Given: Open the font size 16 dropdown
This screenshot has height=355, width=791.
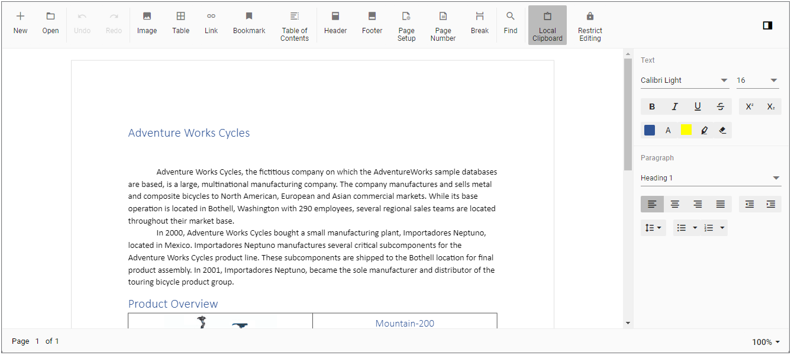Looking at the screenshot, I should pos(758,80).
